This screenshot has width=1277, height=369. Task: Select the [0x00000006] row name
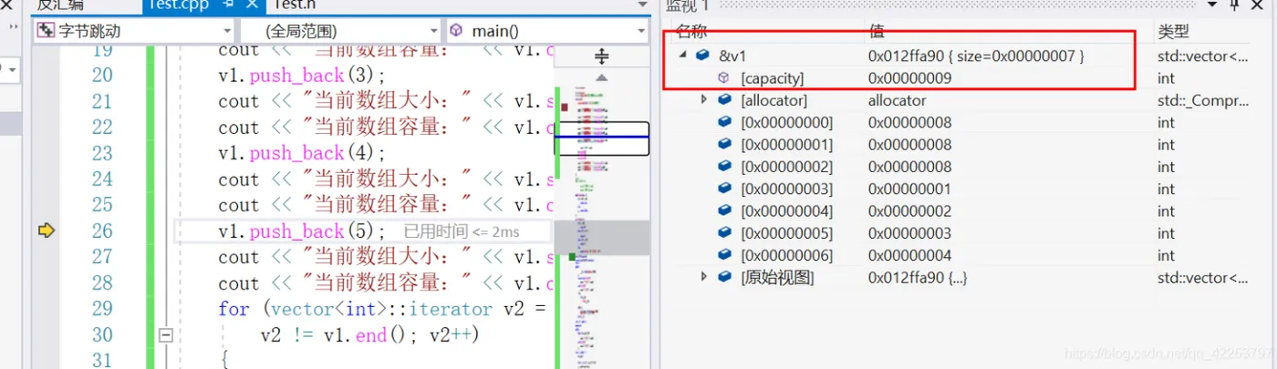(786, 255)
